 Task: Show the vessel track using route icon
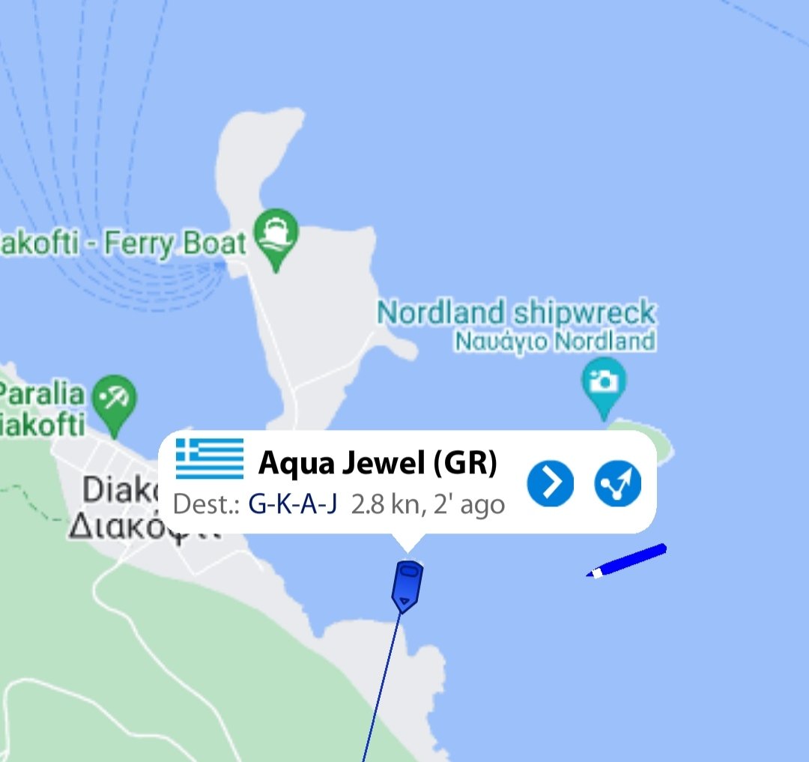coord(617,483)
